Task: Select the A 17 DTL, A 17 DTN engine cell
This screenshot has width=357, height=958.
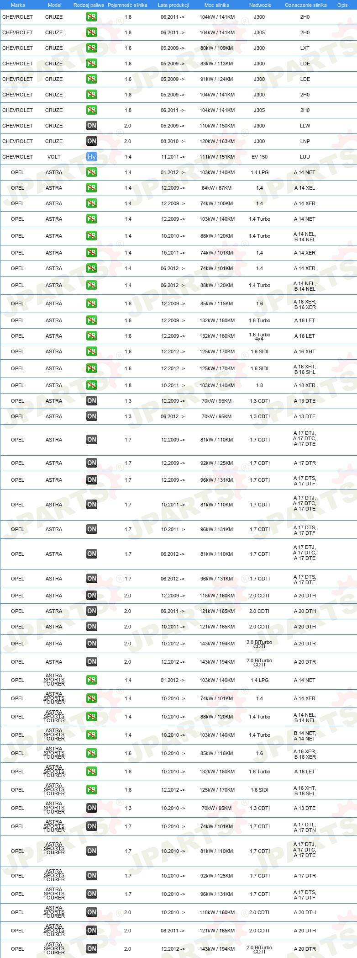Action: (305, 827)
